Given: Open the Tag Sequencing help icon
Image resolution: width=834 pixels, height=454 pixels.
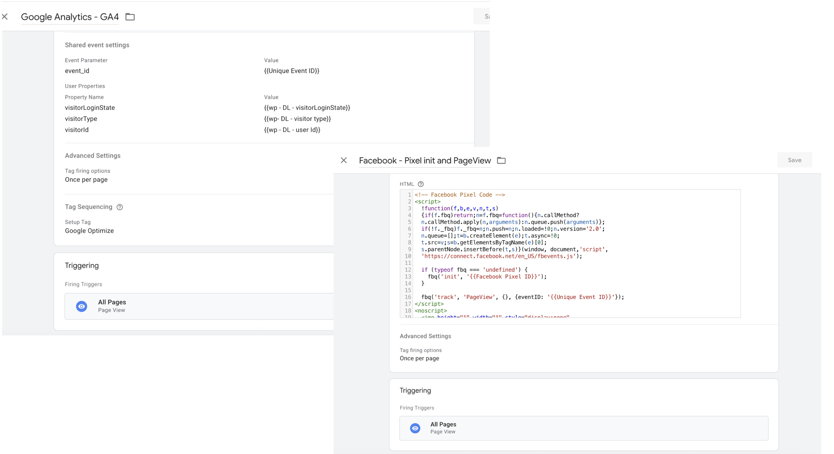Looking at the screenshot, I should [x=120, y=207].
